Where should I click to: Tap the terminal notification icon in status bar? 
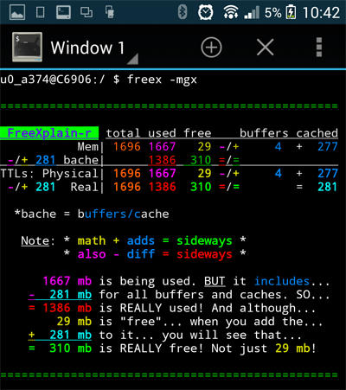coord(63,12)
